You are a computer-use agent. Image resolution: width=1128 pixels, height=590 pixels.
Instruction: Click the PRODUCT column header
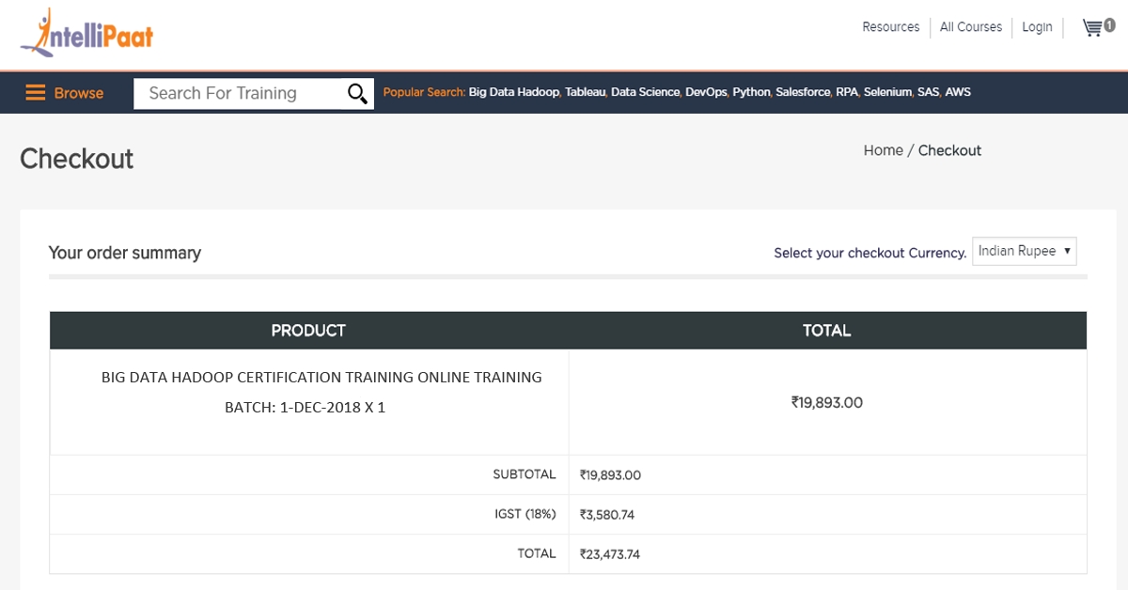(308, 331)
